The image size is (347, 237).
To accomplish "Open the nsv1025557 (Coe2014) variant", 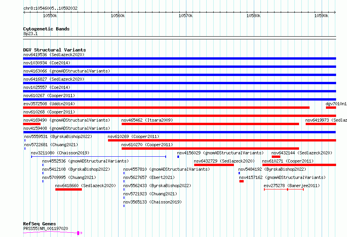I will [x=47, y=87].
